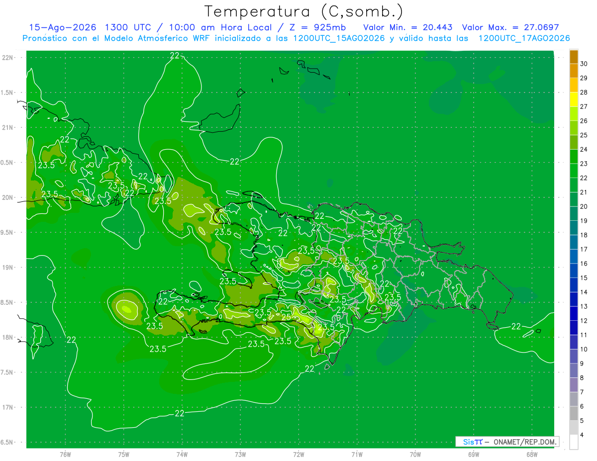
Task: Pick the orange legend swatch between 29 and 30
Action: coord(574,71)
